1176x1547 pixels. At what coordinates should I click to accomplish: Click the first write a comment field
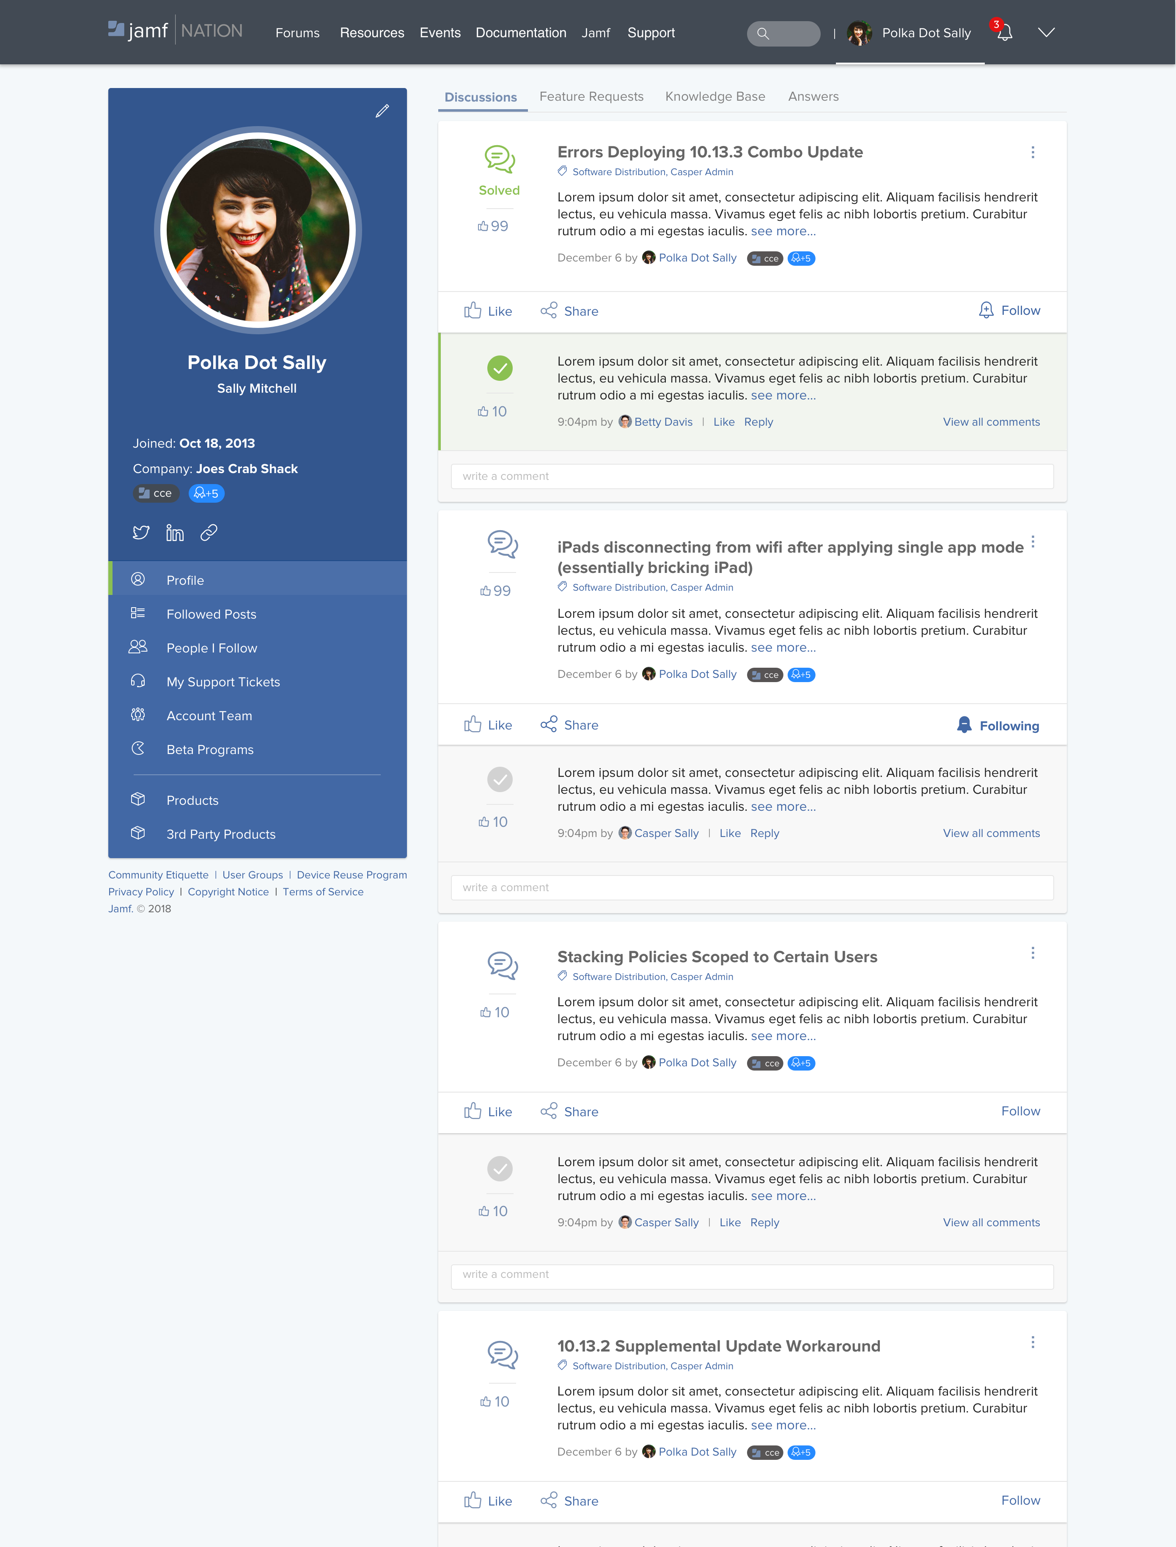pos(752,476)
